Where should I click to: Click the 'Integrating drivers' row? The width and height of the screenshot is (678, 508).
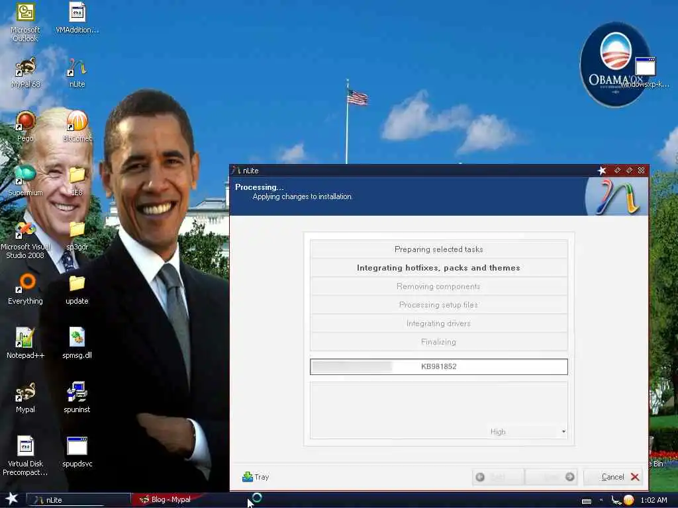pos(438,323)
